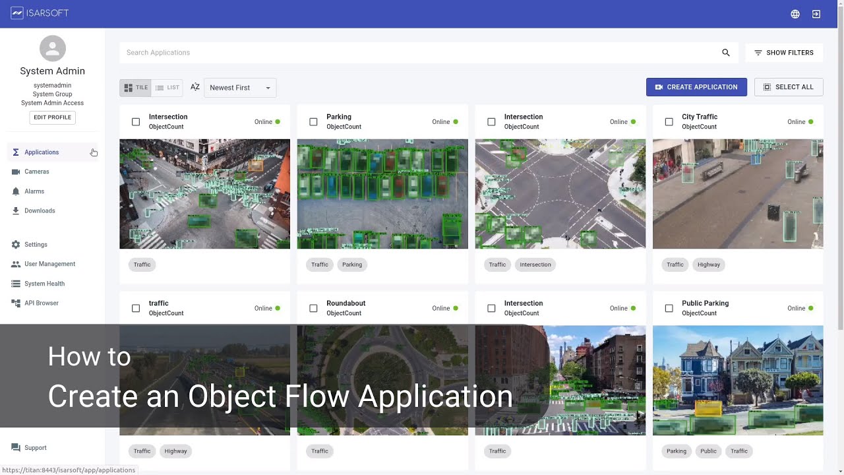Click the Traffic tag on Public Parking
Screen dimensions: 844x475
coord(739,451)
